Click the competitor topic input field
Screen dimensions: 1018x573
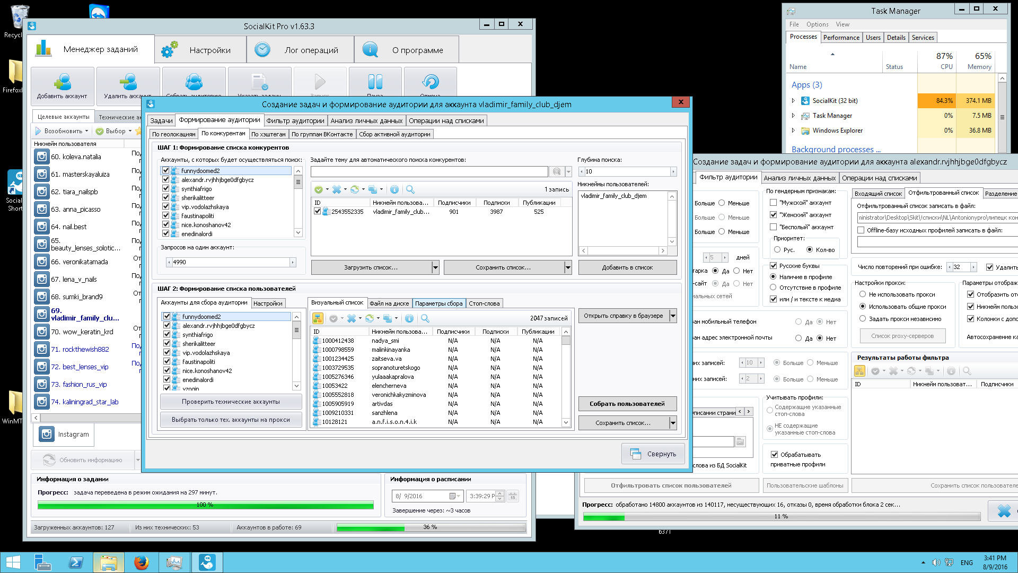tap(429, 172)
